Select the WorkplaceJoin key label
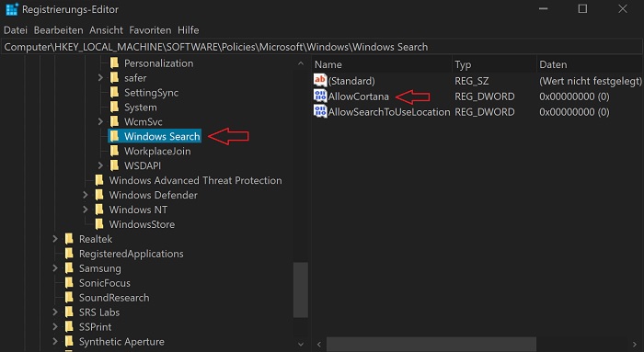The height and width of the screenshot is (352, 644). [157, 151]
